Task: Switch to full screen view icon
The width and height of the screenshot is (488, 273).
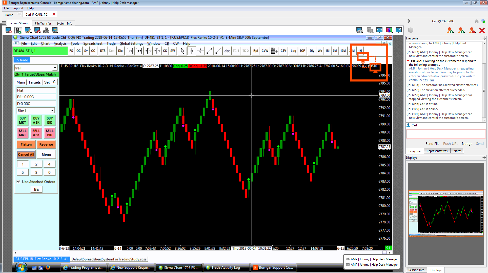Action: click(398, 31)
